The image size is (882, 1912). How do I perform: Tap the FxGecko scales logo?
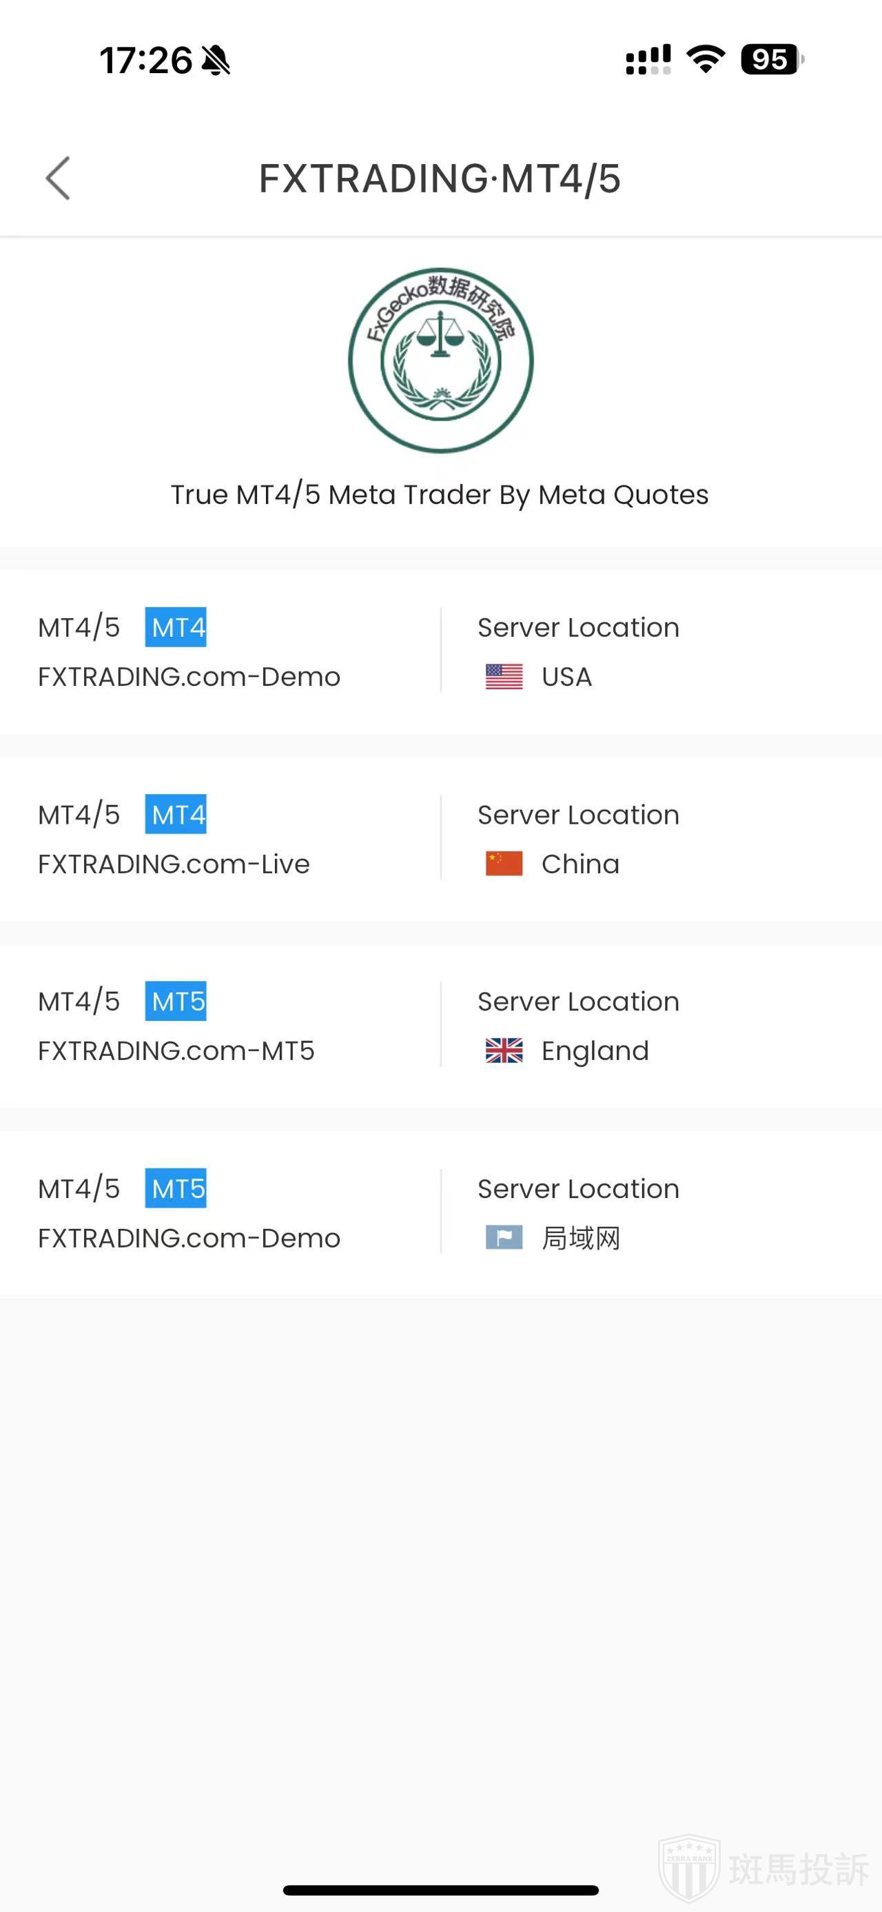tap(440, 360)
